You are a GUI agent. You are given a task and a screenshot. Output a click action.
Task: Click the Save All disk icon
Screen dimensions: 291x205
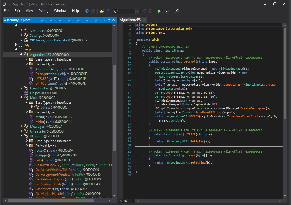click(x=108, y=11)
